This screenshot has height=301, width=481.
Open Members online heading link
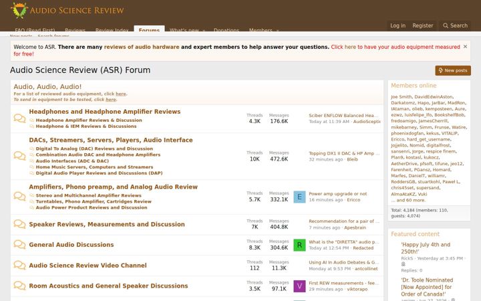click(x=414, y=86)
